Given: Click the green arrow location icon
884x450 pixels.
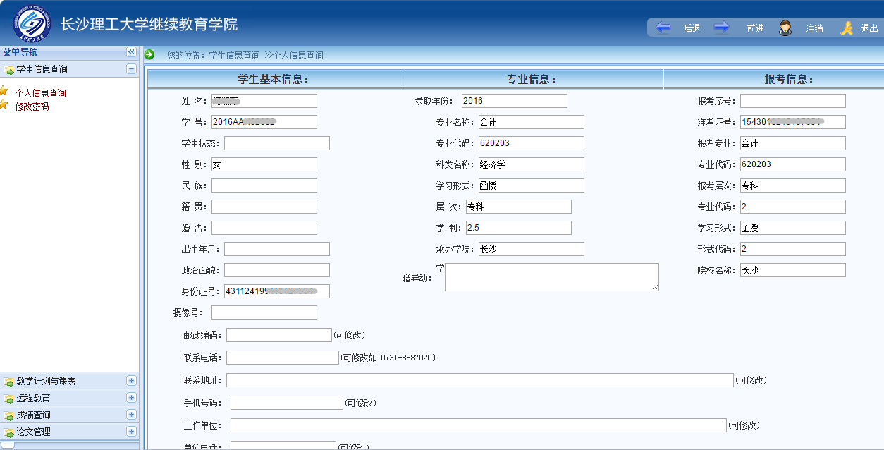Looking at the screenshot, I should [149, 54].
